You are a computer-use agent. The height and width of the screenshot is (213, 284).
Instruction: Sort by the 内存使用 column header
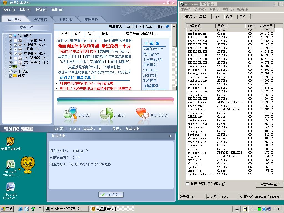[x=265, y=26]
